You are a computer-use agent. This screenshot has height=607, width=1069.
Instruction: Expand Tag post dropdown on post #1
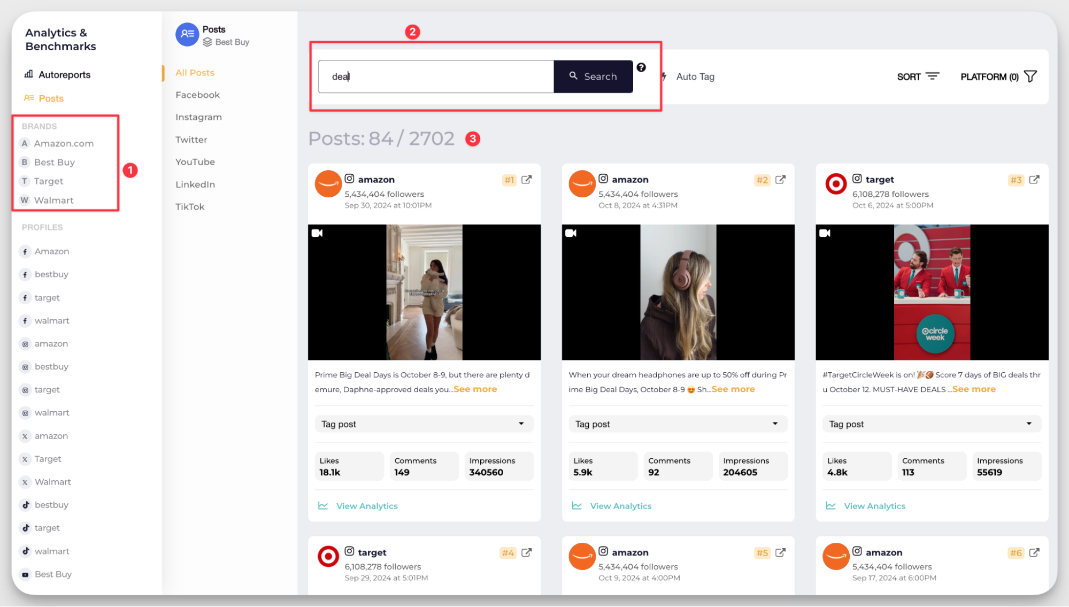(x=424, y=424)
